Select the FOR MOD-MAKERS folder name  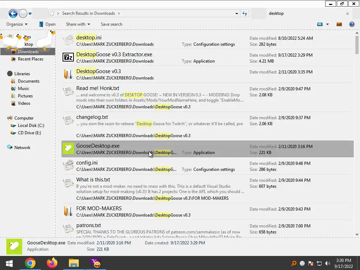(x=99, y=208)
